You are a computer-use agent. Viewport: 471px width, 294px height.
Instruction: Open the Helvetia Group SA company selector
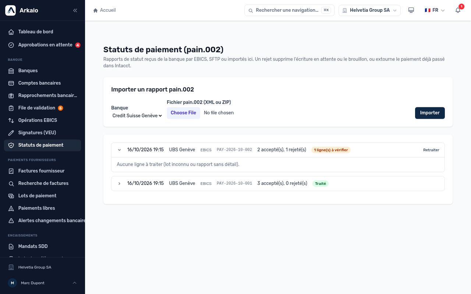point(369,10)
